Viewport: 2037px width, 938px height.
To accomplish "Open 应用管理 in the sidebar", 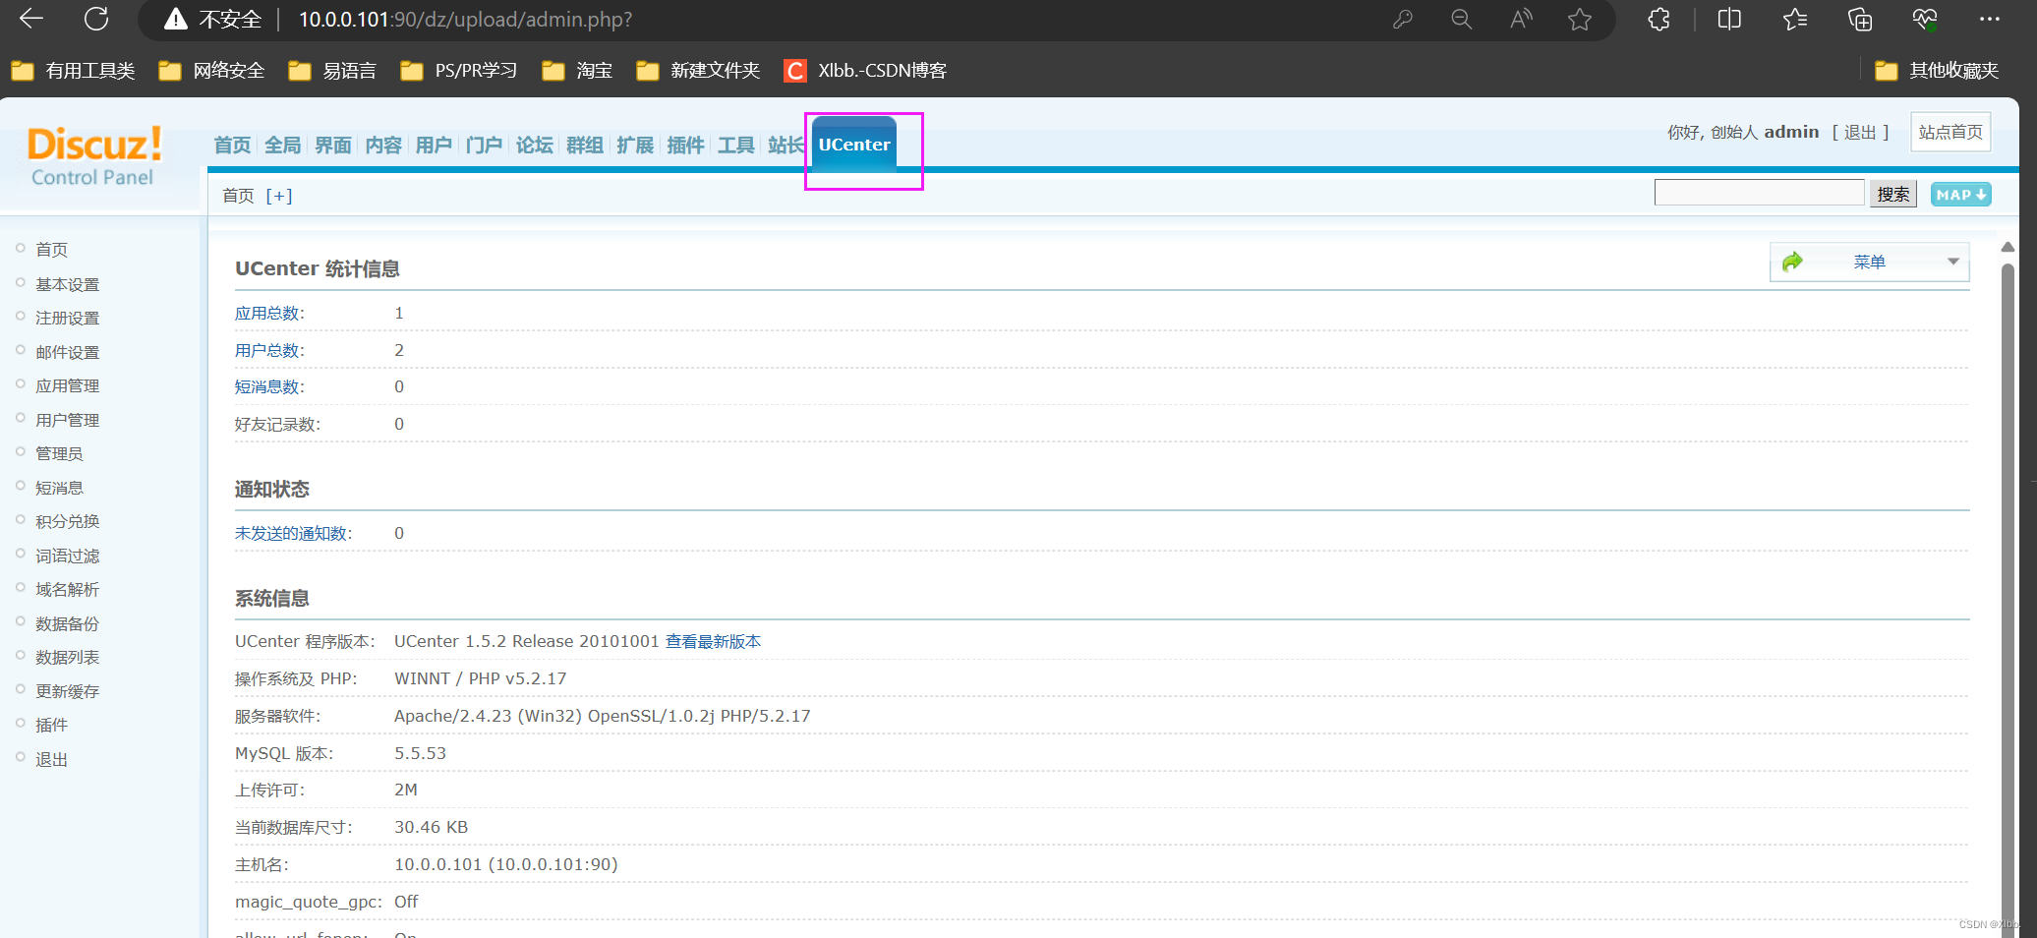I will 68,385.
